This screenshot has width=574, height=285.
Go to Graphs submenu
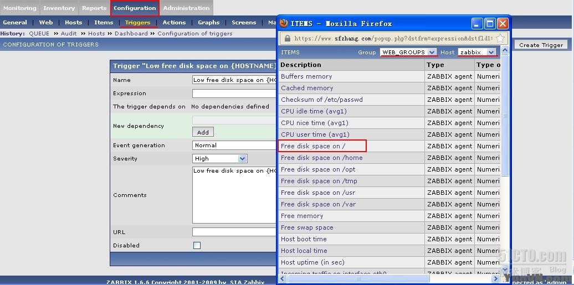coord(209,22)
